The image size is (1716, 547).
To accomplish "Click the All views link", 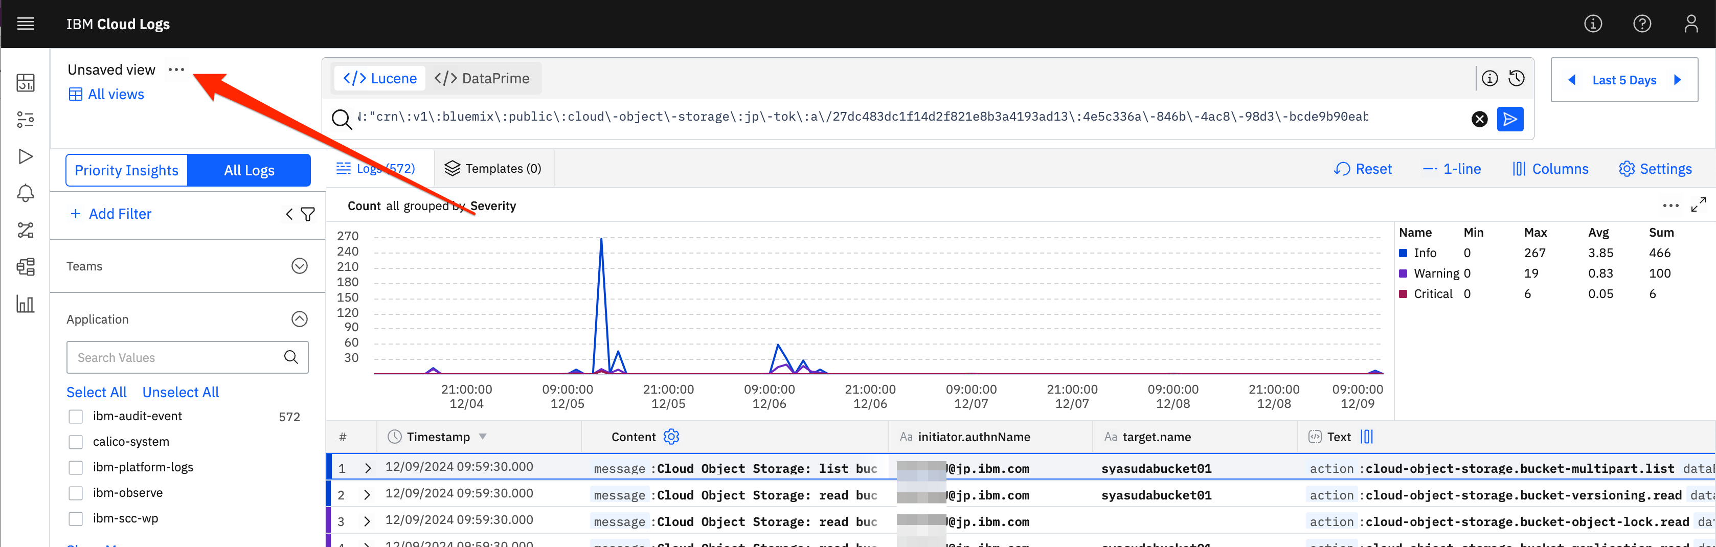I will click(x=106, y=94).
